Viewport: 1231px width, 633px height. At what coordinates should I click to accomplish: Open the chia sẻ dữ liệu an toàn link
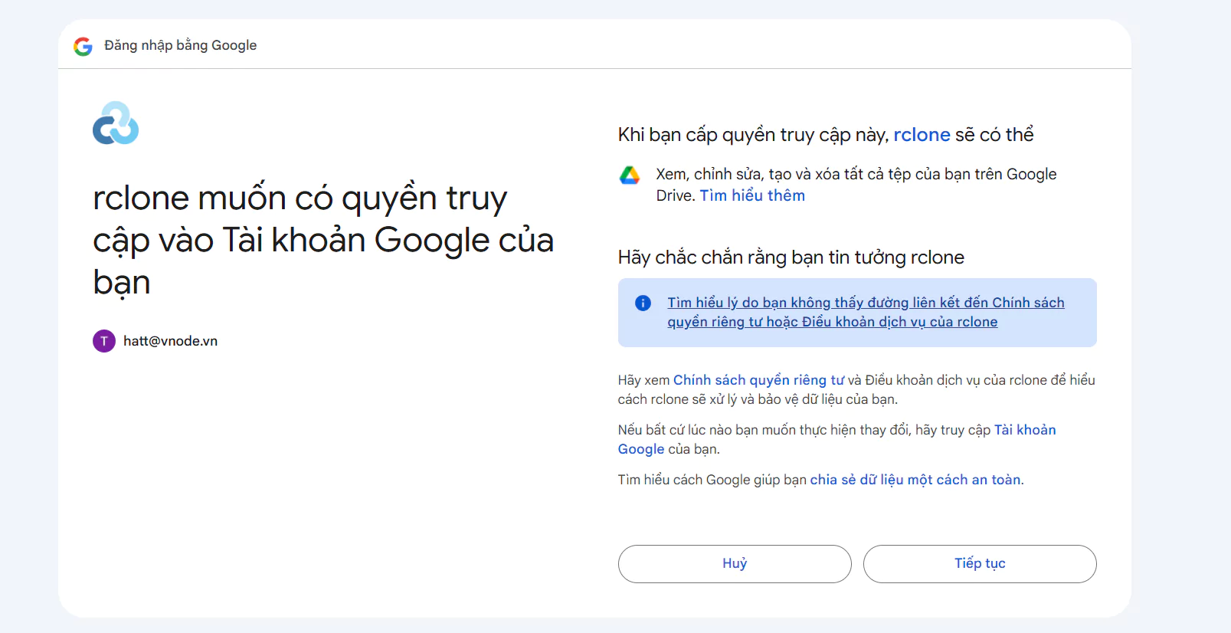click(915, 480)
